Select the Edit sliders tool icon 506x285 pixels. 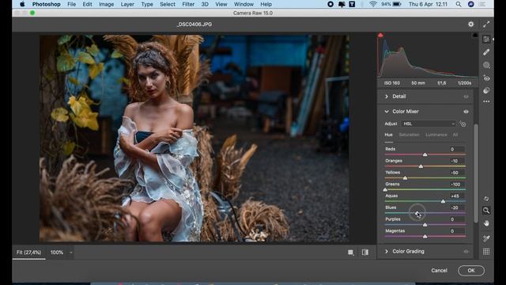[486, 39]
